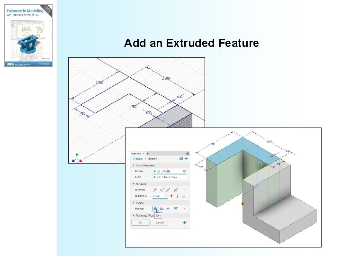Add a new panel tab with plus
Screen dimensions: 341x256
148,154
